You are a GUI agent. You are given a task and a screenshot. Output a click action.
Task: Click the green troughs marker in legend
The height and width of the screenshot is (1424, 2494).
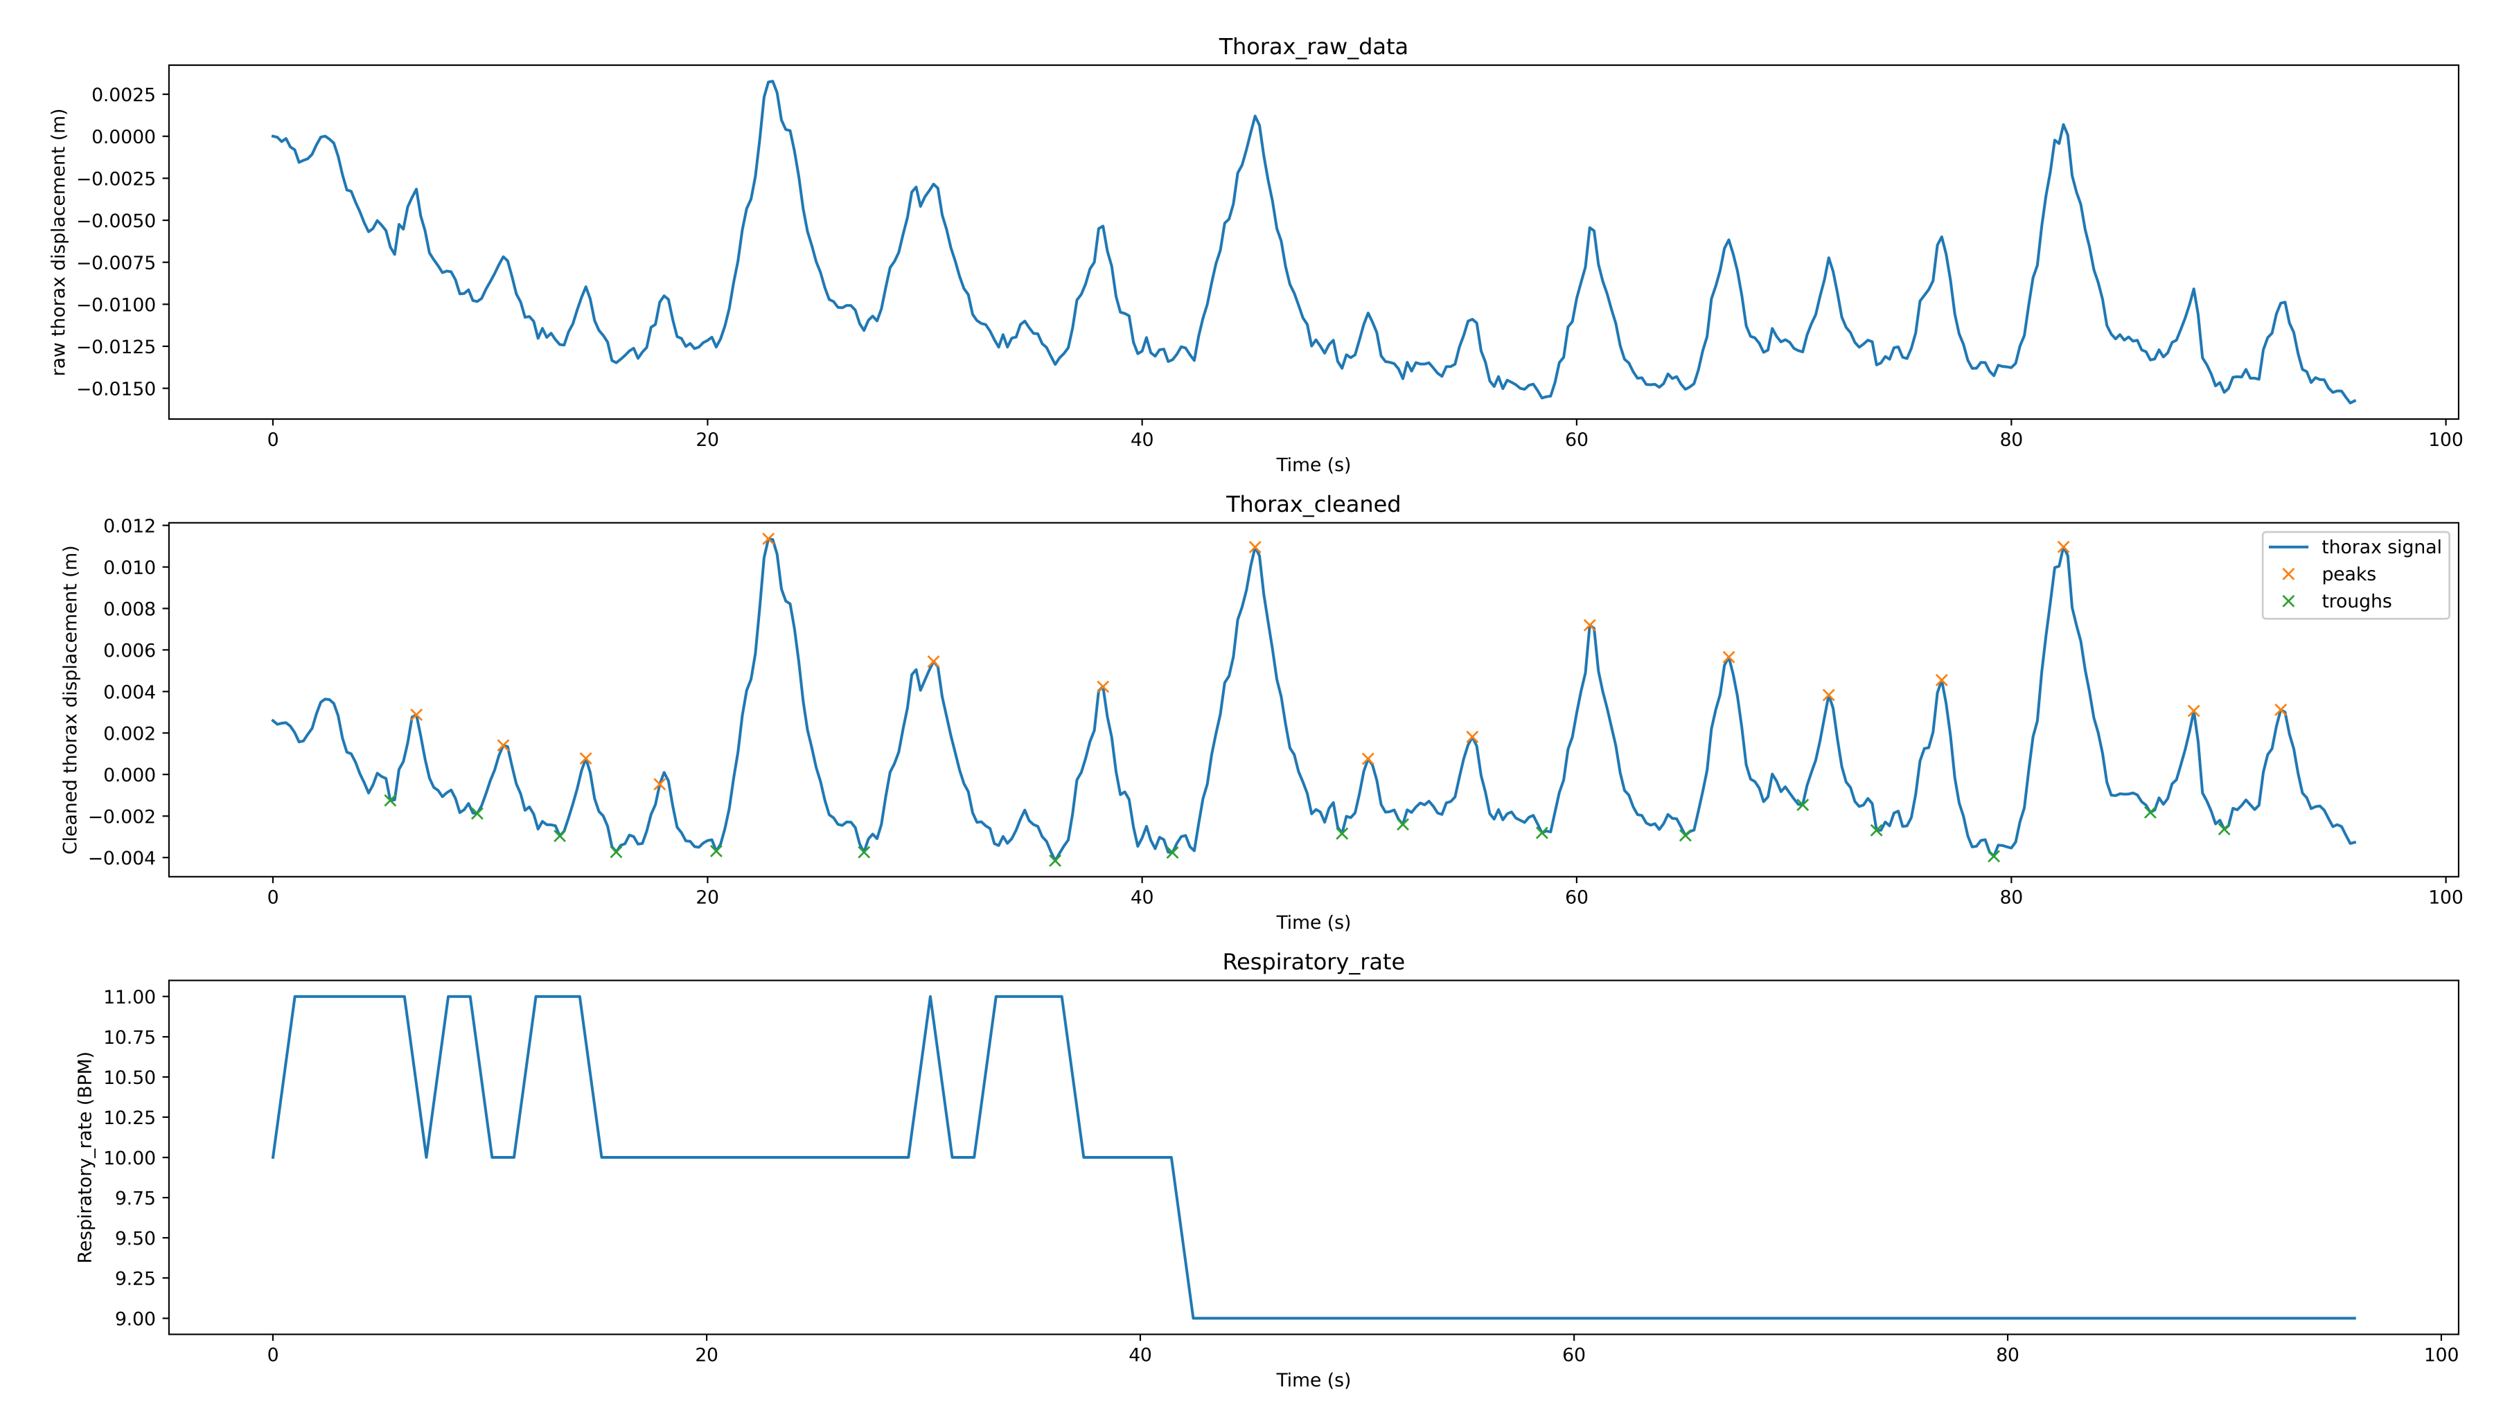point(2288,601)
